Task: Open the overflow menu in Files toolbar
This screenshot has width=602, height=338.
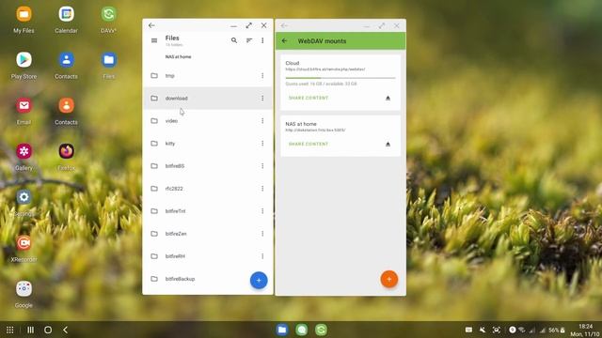Action: 262,40
